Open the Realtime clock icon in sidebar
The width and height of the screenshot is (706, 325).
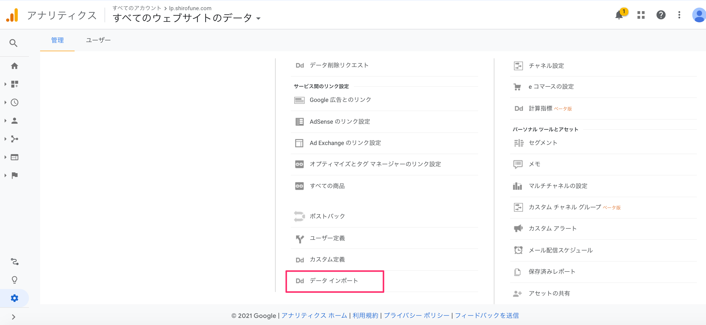14,102
